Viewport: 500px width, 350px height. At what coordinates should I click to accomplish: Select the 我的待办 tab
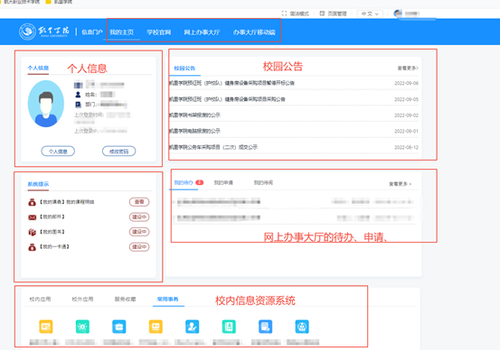(x=184, y=182)
